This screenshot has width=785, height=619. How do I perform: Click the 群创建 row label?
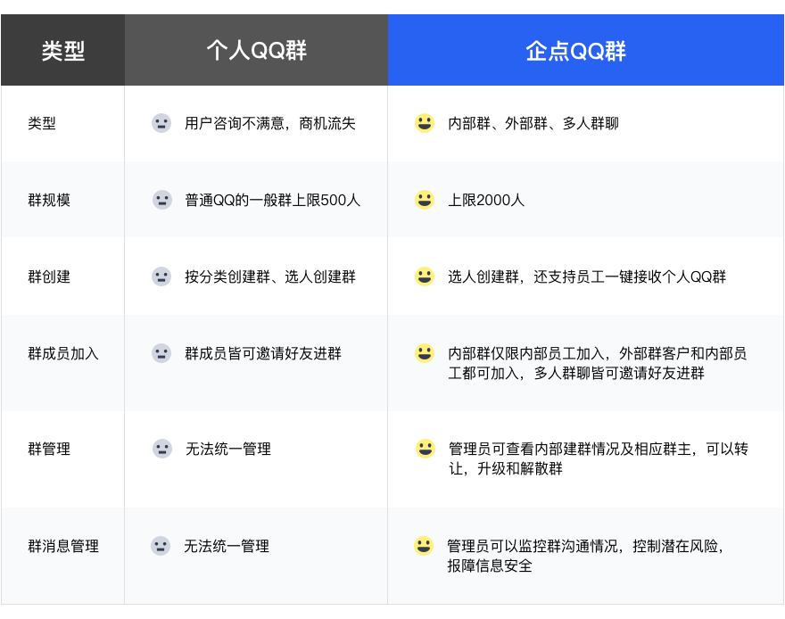point(49,276)
